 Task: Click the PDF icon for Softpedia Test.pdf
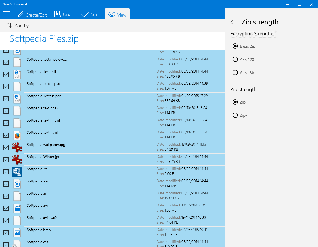pyautogui.click(x=17, y=74)
